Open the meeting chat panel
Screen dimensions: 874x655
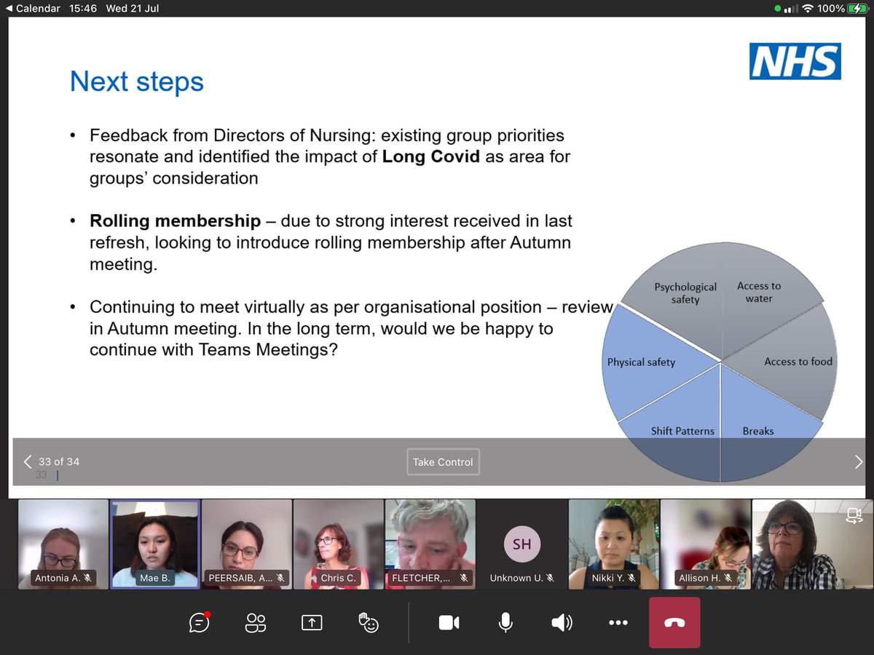click(199, 623)
